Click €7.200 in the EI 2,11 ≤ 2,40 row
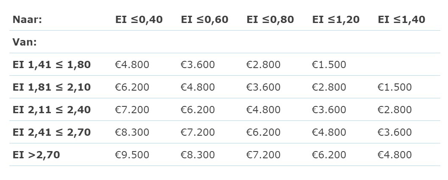This screenshot has width=448, height=180. coord(132,110)
